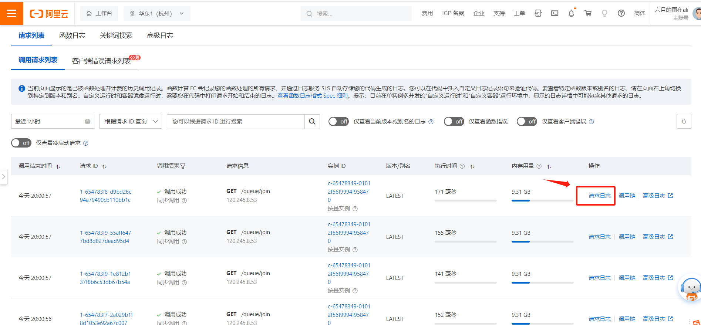Open instance ID link in 171 毫秒 row
Image resolution: width=701 pixels, height=325 pixels.
(349, 192)
